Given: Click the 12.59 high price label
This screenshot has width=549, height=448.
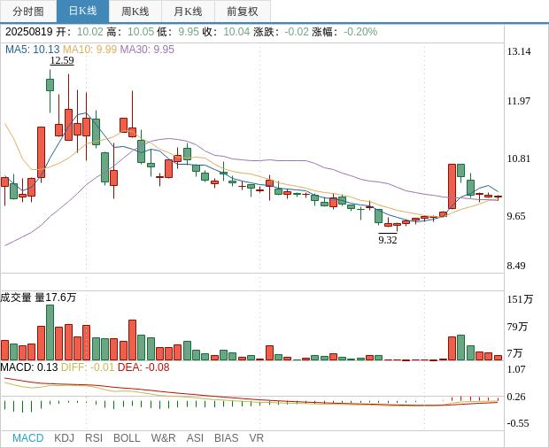Looking at the screenshot, I should pyautogui.click(x=62, y=60).
